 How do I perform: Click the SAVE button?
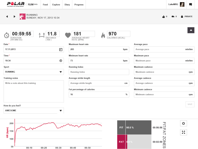click(x=190, y=104)
